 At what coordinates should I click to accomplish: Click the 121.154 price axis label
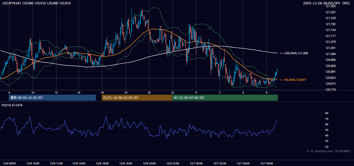point(330,30)
